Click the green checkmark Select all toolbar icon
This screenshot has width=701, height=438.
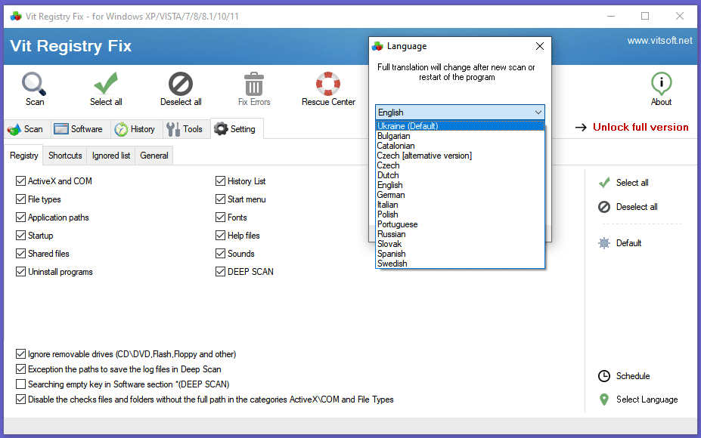(106, 83)
